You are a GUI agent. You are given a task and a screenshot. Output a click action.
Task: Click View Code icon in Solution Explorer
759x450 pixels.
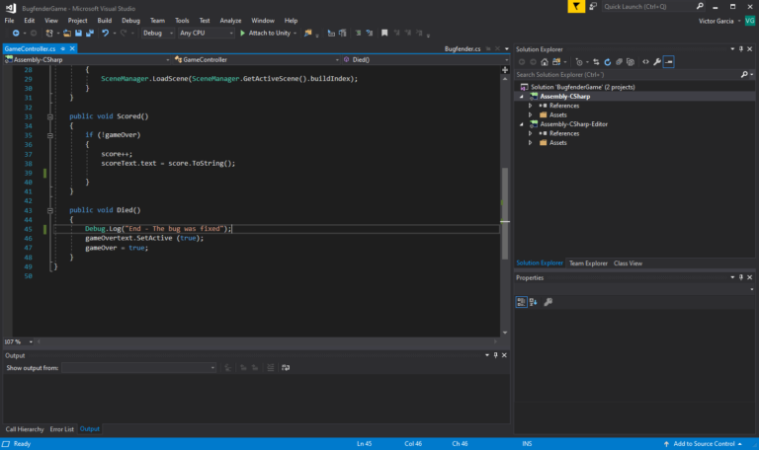point(645,62)
